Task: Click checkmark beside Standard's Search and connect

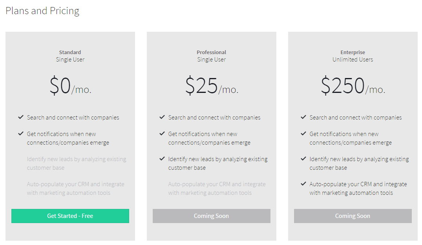Action: pos(21,117)
